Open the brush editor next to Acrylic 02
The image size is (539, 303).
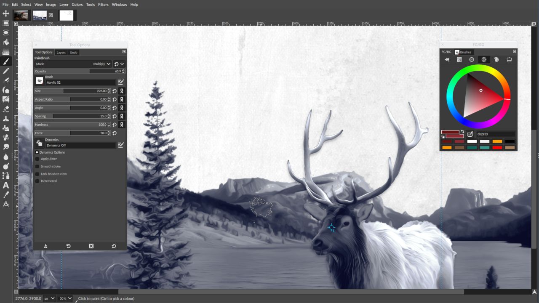pos(121,82)
